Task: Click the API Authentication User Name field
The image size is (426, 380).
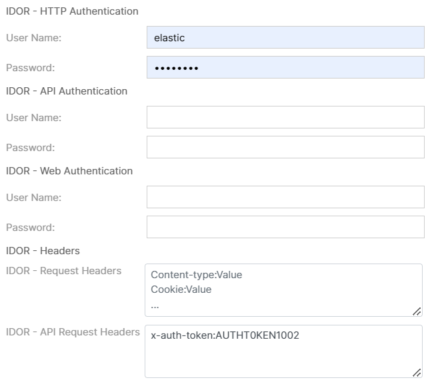Action: tap(285, 117)
